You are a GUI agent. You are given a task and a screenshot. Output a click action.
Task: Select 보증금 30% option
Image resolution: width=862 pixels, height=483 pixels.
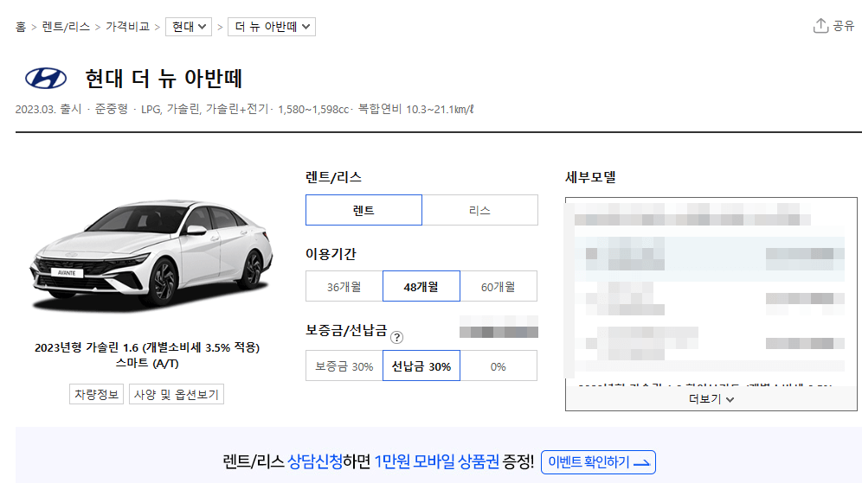[x=344, y=366]
